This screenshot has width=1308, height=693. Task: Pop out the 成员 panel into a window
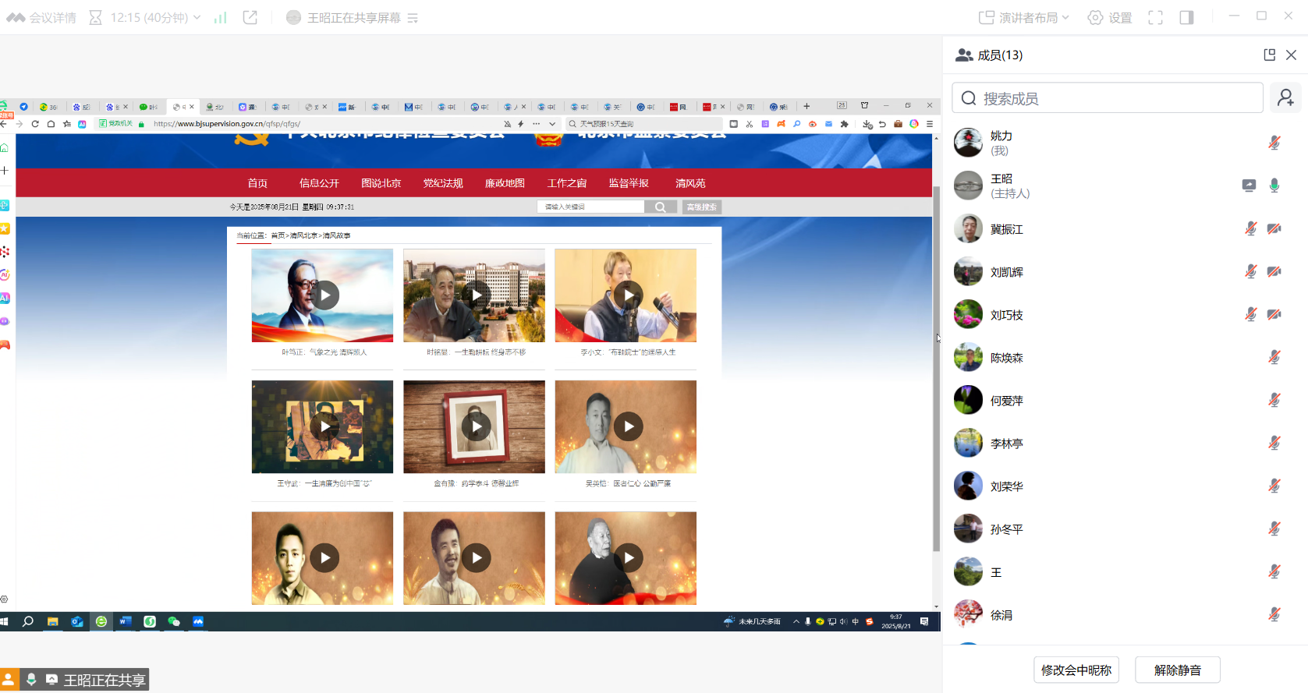[x=1269, y=55]
